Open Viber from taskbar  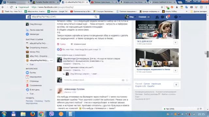(x=52, y=114)
